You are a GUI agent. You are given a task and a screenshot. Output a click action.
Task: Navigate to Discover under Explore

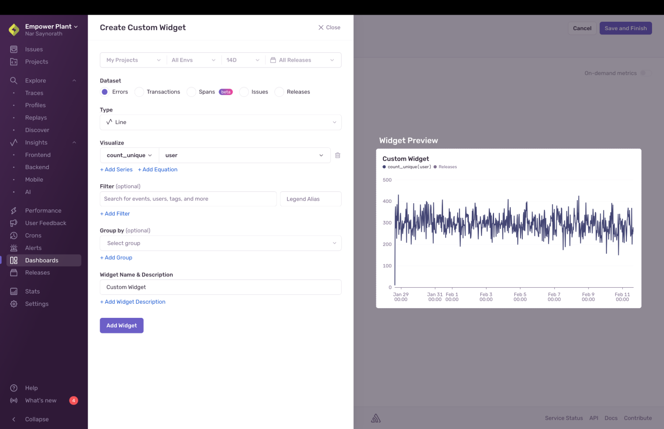pyautogui.click(x=37, y=130)
